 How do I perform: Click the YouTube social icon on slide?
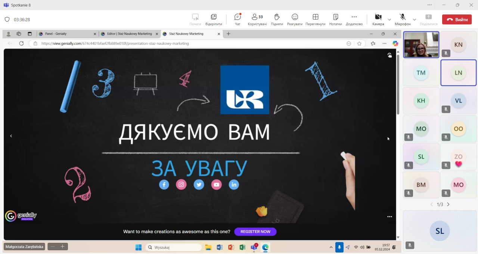click(x=216, y=185)
